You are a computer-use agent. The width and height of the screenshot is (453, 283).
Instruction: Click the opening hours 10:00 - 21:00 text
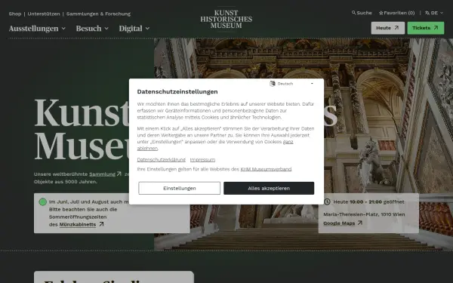pos(365,201)
